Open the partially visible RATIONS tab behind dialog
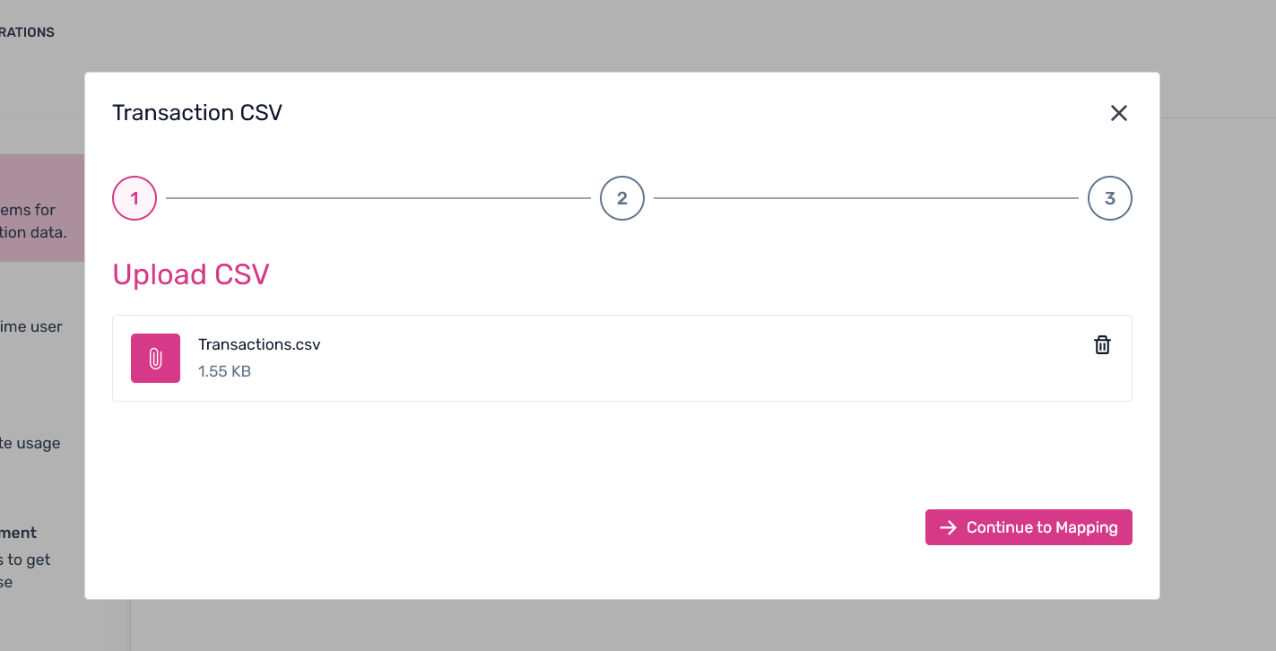1276x651 pixels. tap(27, 32)
